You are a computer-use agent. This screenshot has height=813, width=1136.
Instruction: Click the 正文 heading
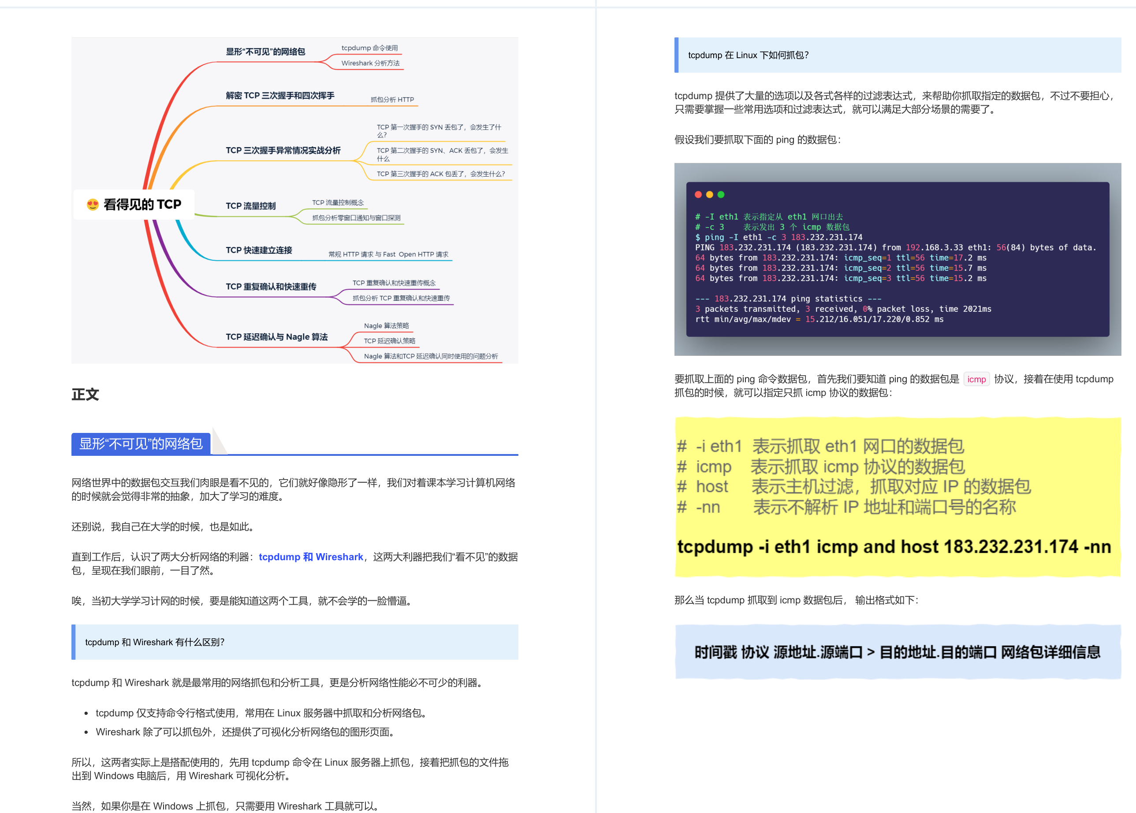[x=85, y=395]
